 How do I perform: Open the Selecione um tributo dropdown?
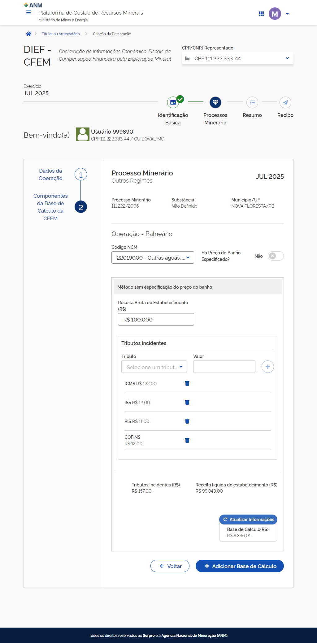coord(154,367)
